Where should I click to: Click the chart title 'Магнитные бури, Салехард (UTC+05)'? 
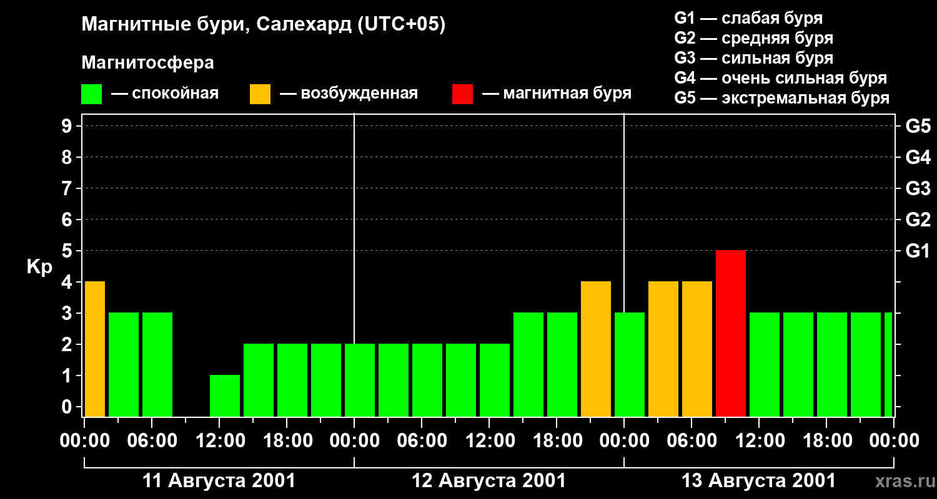264,25
